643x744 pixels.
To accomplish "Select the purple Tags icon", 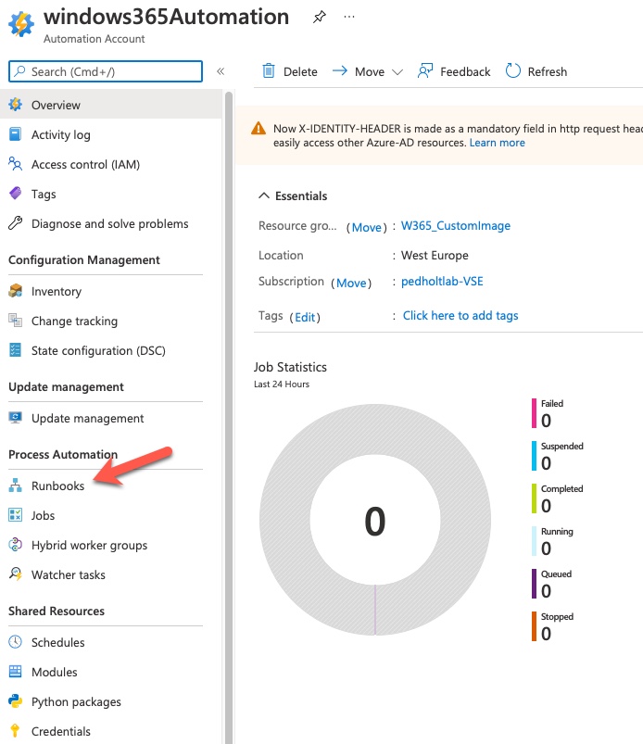I will tap(15, 194).
